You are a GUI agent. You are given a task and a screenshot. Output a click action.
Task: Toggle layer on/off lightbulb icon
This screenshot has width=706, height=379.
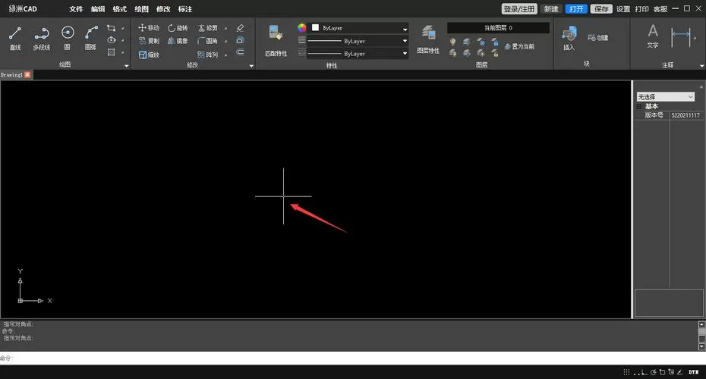(x=452, y=42)
